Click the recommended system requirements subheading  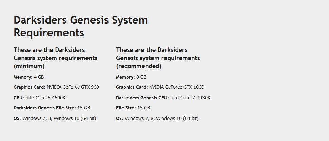158,58
